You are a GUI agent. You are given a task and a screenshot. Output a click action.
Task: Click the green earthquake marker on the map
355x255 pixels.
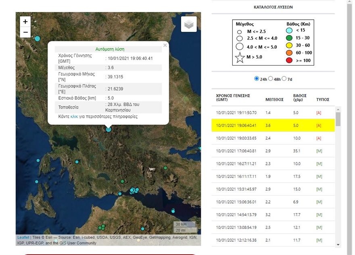click(165, 168)
